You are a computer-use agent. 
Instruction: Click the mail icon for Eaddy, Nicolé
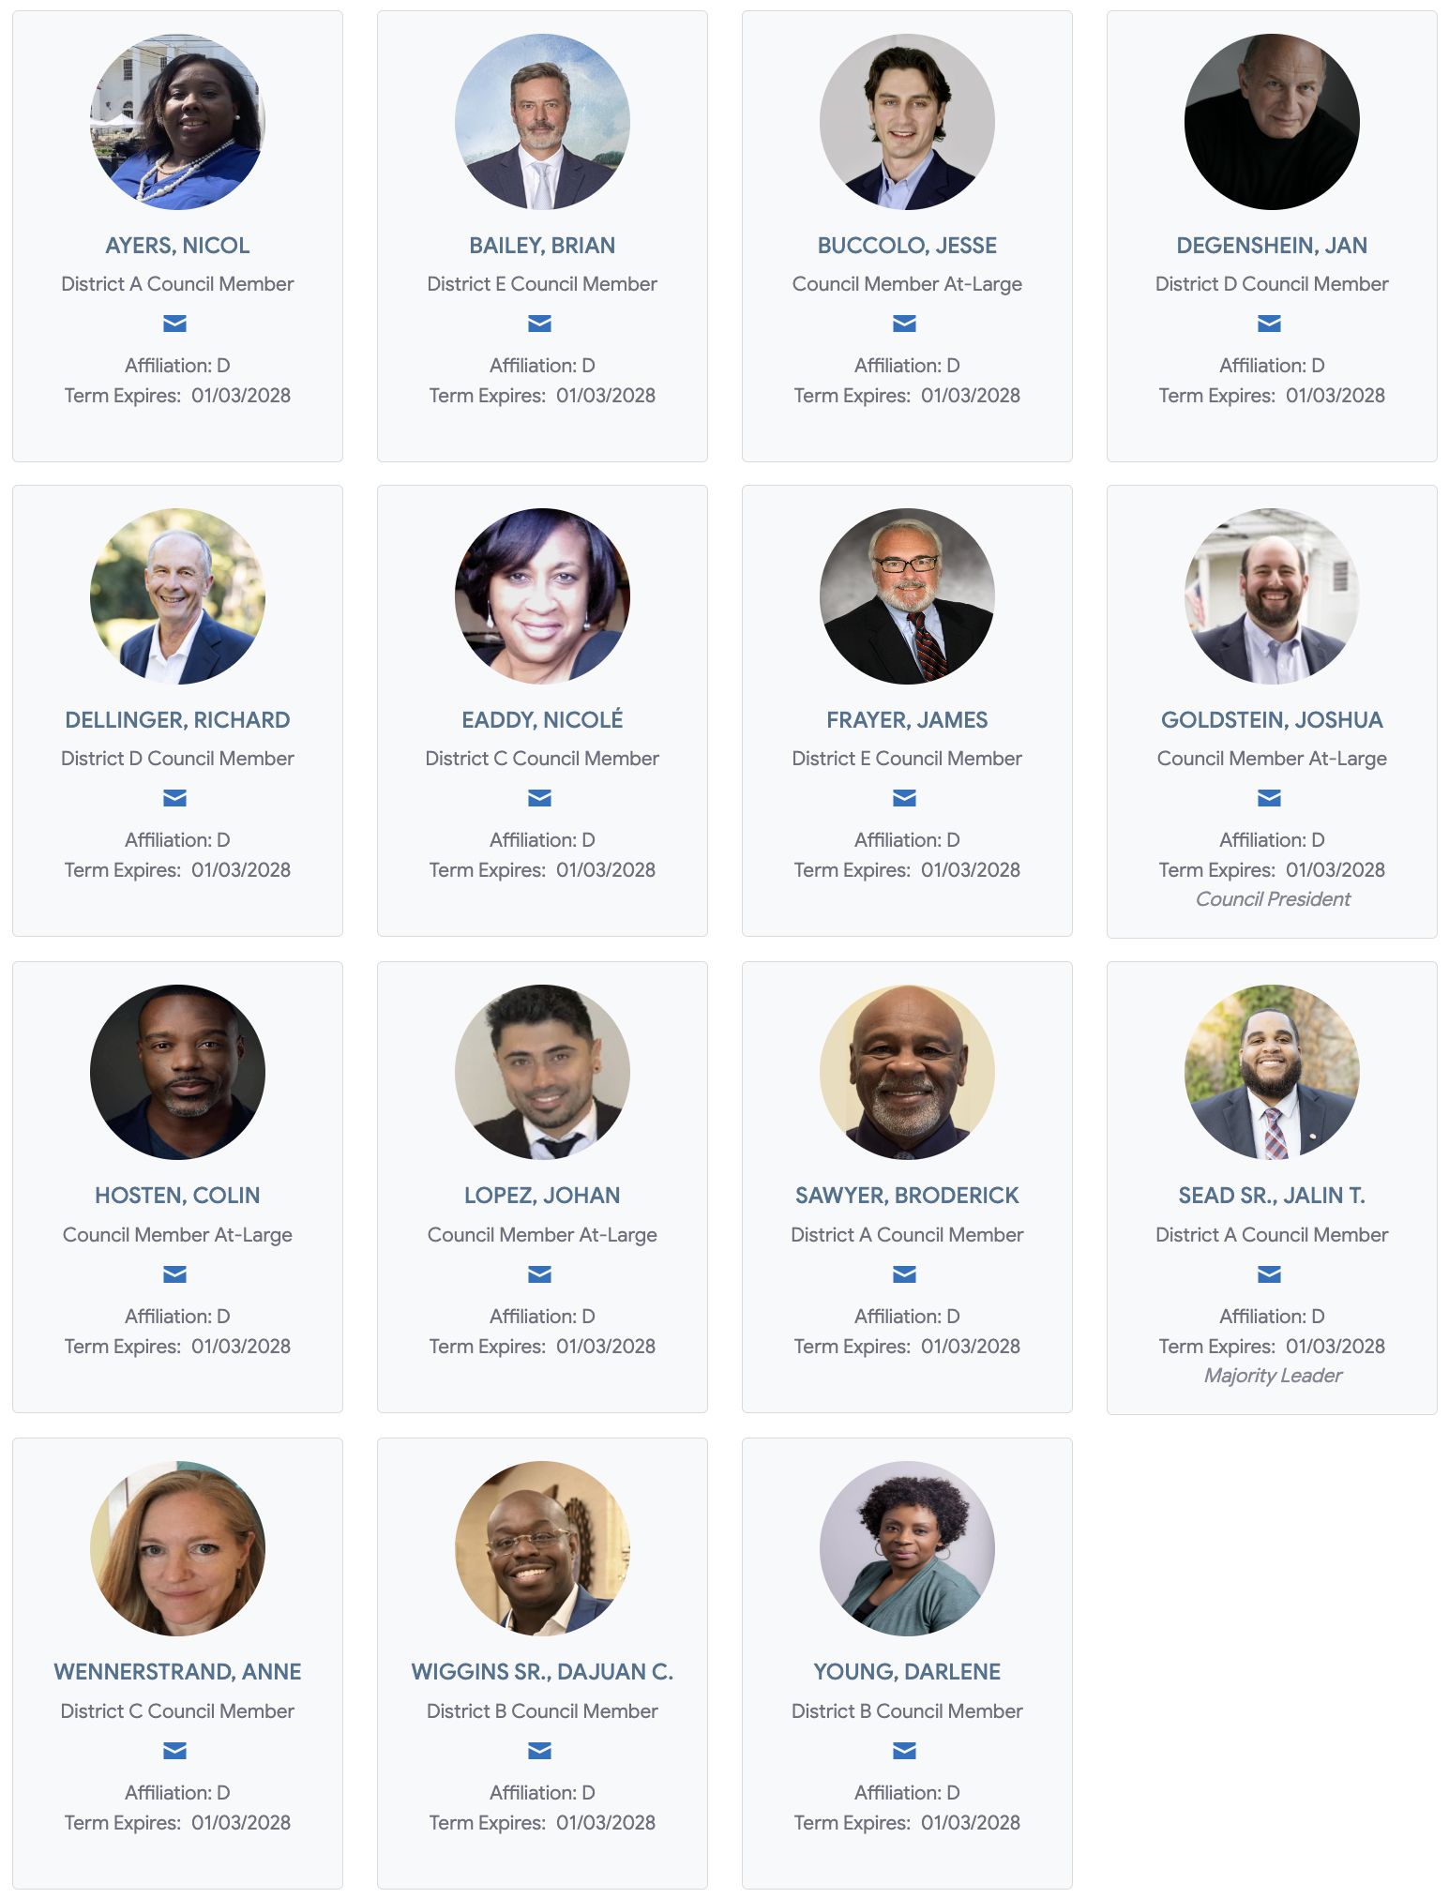539,798
